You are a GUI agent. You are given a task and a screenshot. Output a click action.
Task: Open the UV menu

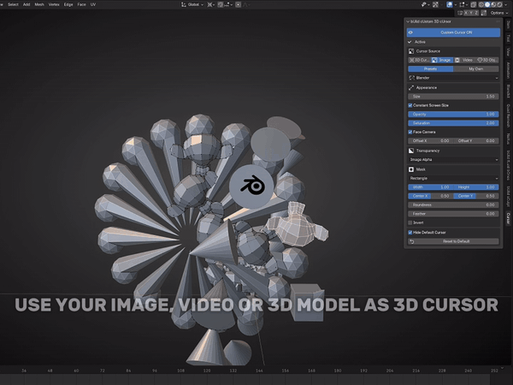[x=93, y=4]
